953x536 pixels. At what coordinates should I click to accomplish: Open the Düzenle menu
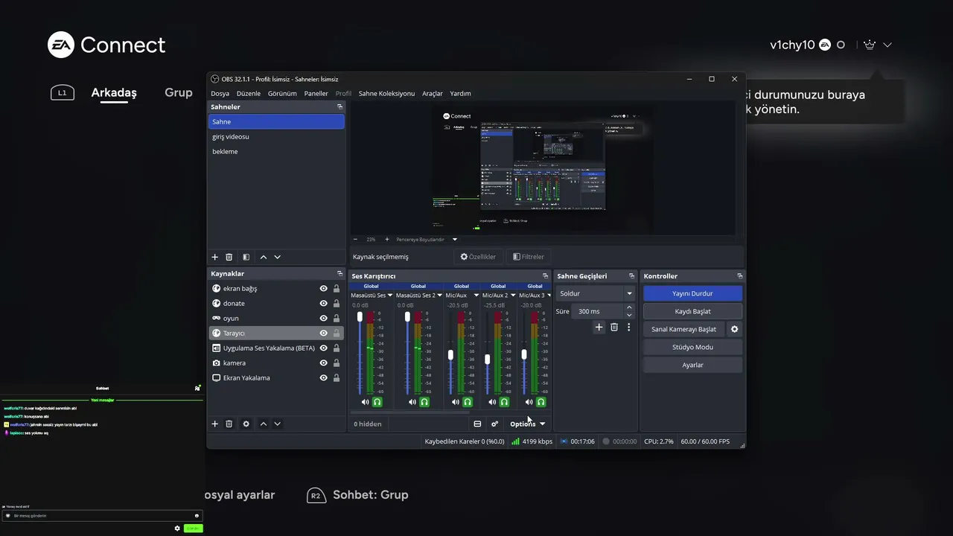point(249,94)
